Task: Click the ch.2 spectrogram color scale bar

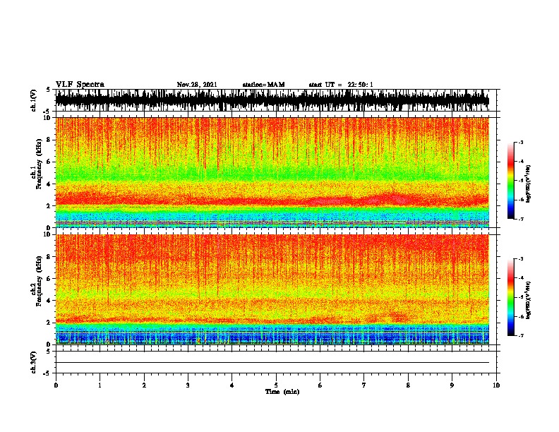Action: [x=511, y=297]
